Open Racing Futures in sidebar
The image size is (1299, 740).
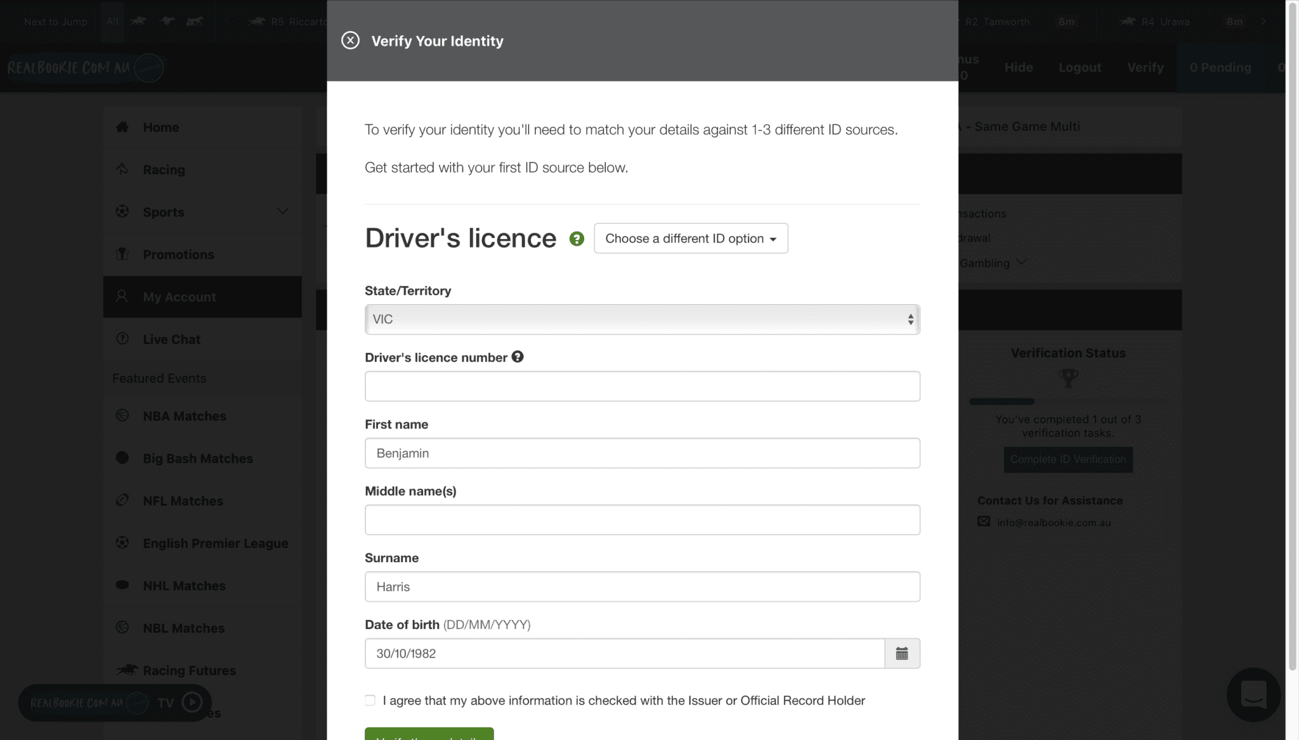202,670
